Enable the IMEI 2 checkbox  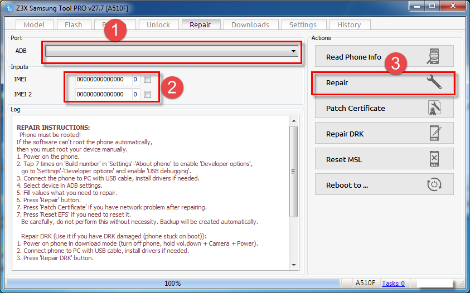point(148,94)
